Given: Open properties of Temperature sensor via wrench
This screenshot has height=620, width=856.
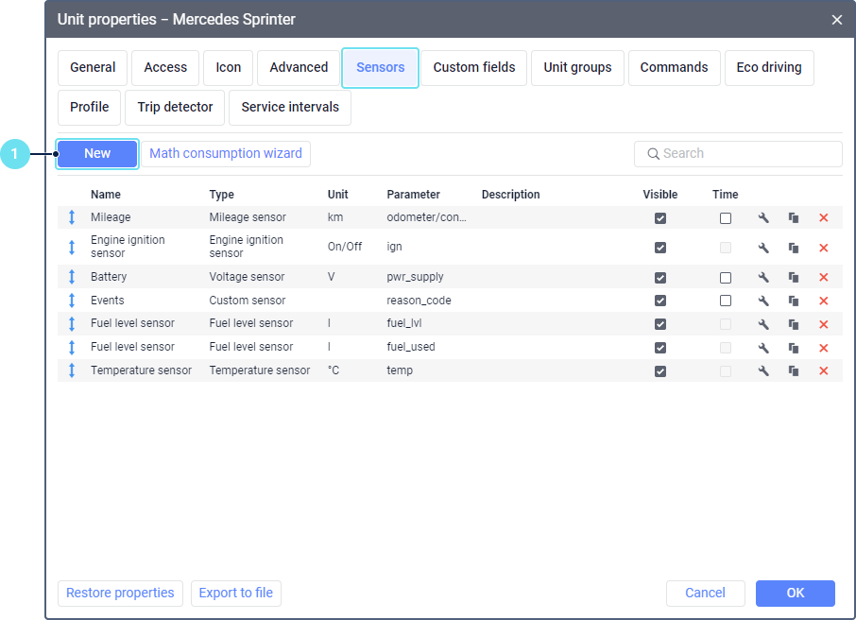Looking at the screenshot, I should [x=763, y=371].
